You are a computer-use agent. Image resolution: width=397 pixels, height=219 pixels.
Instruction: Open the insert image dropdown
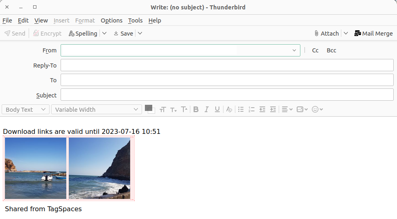click(302, 109)
